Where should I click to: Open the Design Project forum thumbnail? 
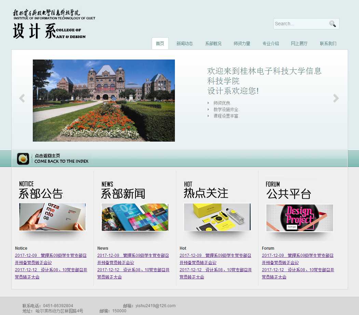300,218
